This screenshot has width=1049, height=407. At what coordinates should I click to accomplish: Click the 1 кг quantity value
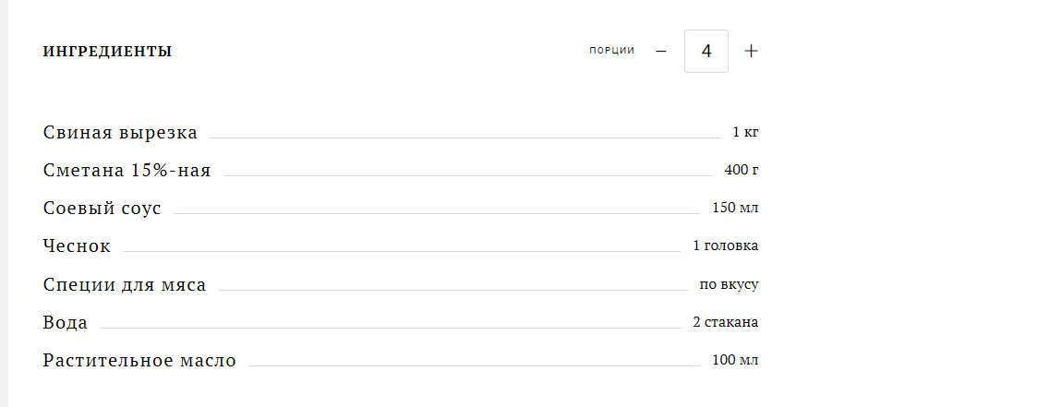pyautogui.click(x=746, y=132)
